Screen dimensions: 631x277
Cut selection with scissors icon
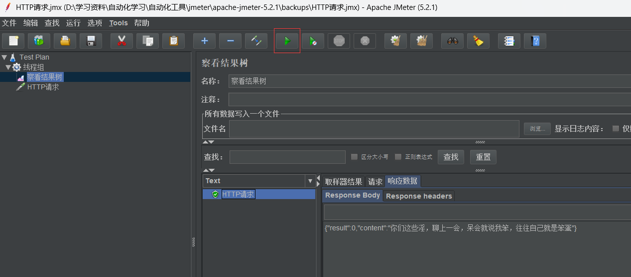(122, 41)
